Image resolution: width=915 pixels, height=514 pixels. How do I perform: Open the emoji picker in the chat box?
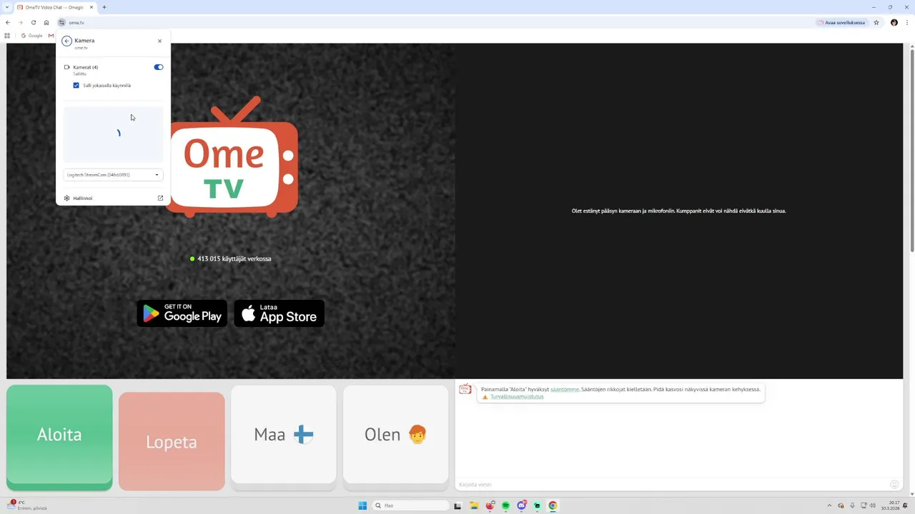(x=894, y=484)
